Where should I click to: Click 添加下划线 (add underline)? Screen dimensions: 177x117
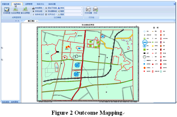52,8
